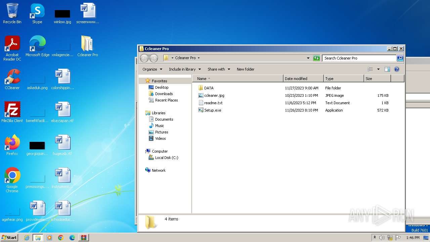Screen dimensions: 430x242
Task: Focus the Search Ccleaner Pro field
Action: pyautogui.click(x=359, y=58)
